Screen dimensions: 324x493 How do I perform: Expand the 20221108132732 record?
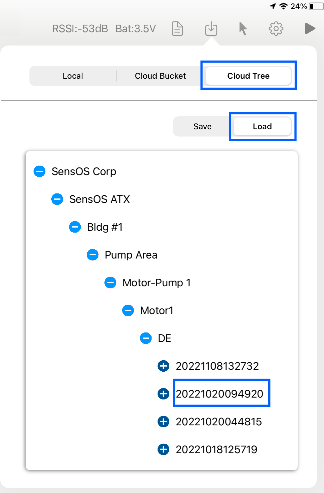(x=164, y=366)
